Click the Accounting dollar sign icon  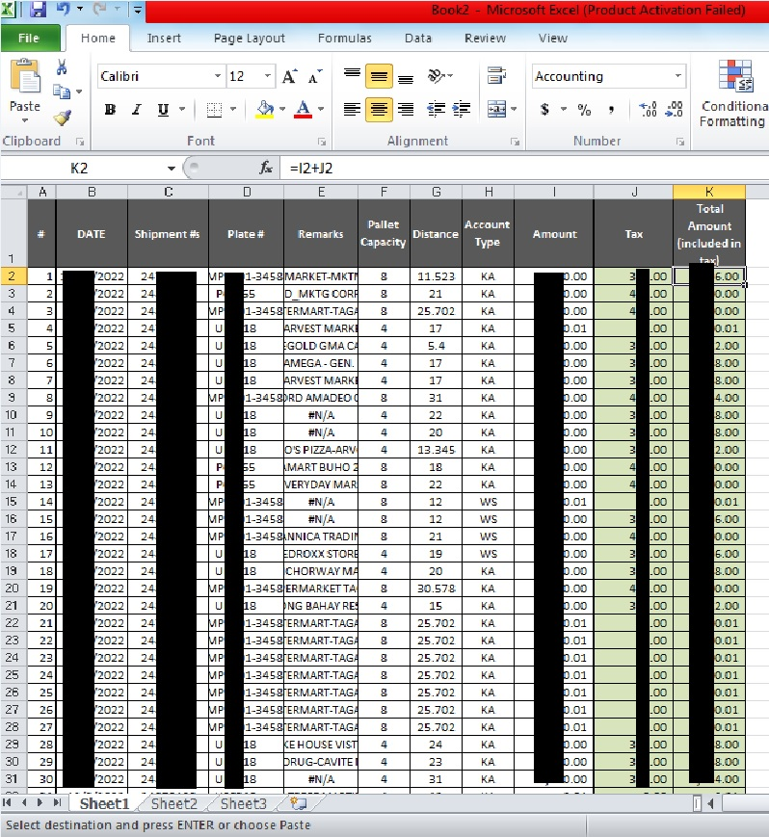coord(544,110)
